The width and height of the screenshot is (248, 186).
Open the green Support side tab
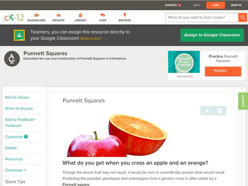click(x=243, y=101)
